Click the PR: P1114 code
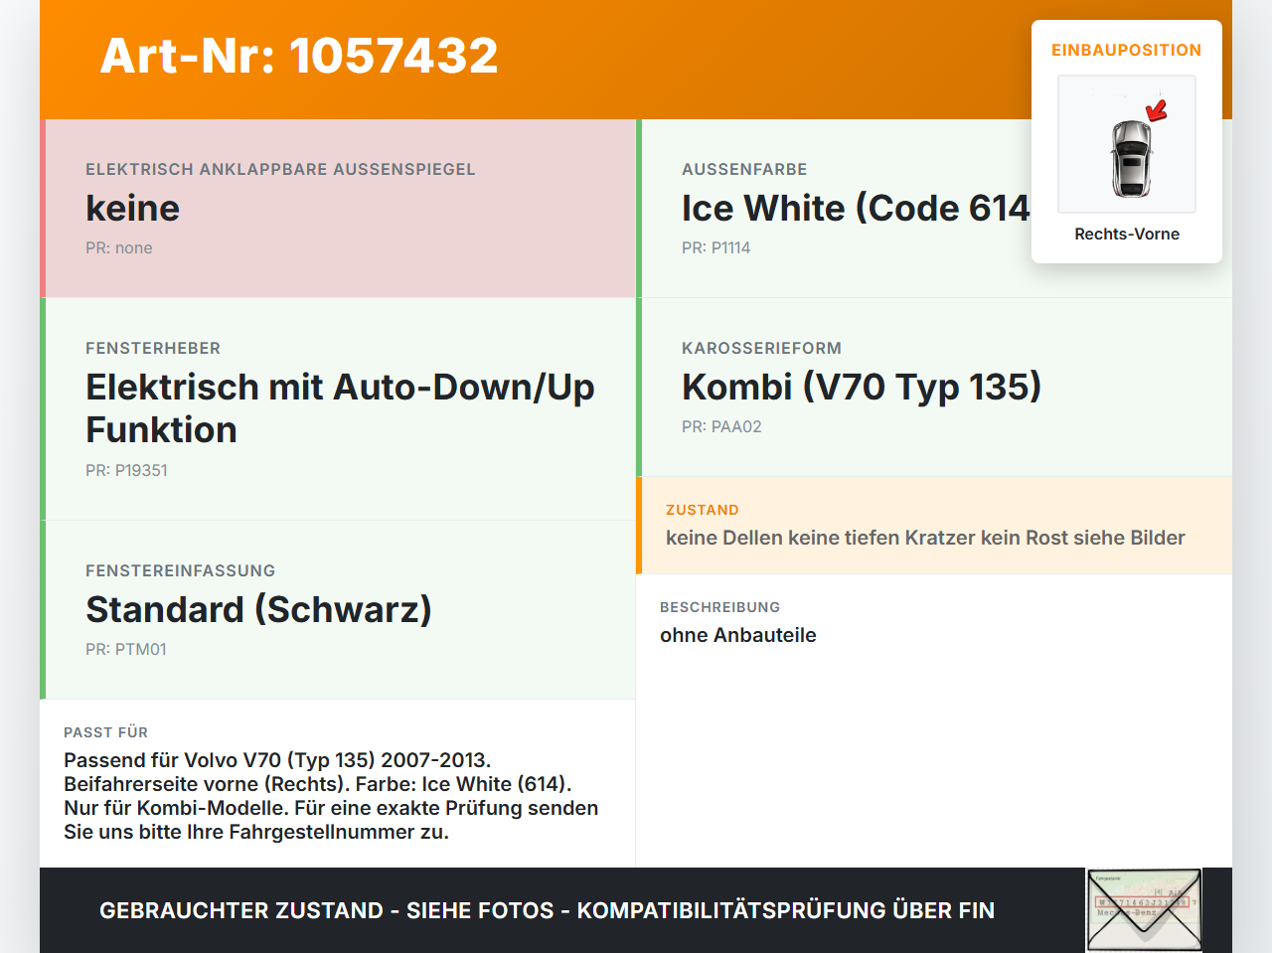Image resolution: width=1272 pixels, height=953 pixels. pos(715,247)
